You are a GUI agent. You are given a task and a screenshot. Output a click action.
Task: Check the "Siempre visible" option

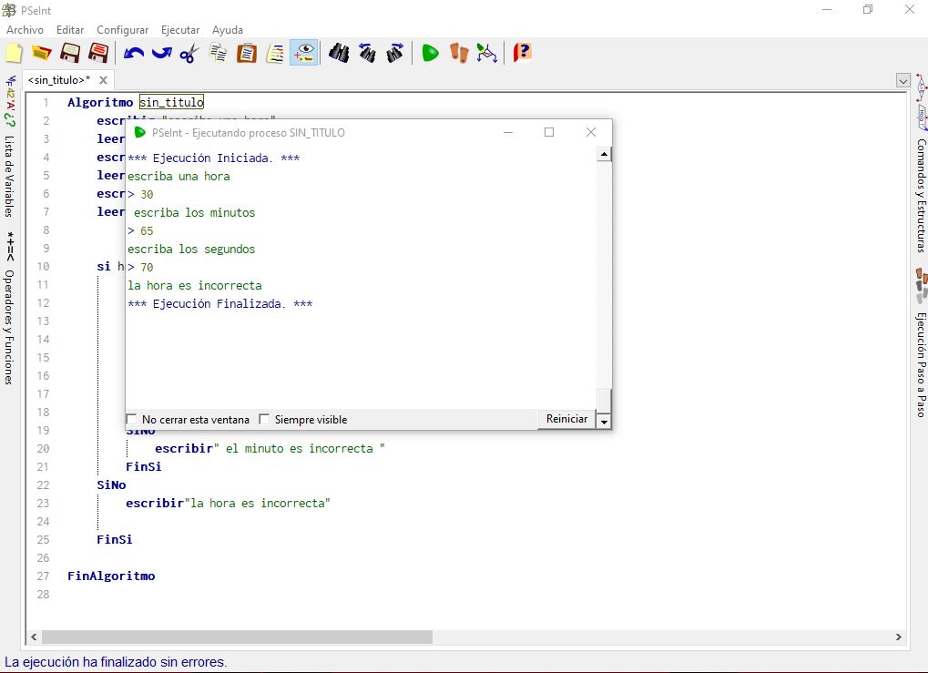264,420
